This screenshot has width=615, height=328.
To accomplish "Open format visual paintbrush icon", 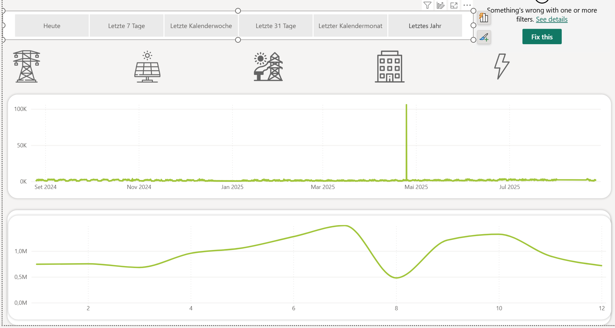I will point(484,37).
